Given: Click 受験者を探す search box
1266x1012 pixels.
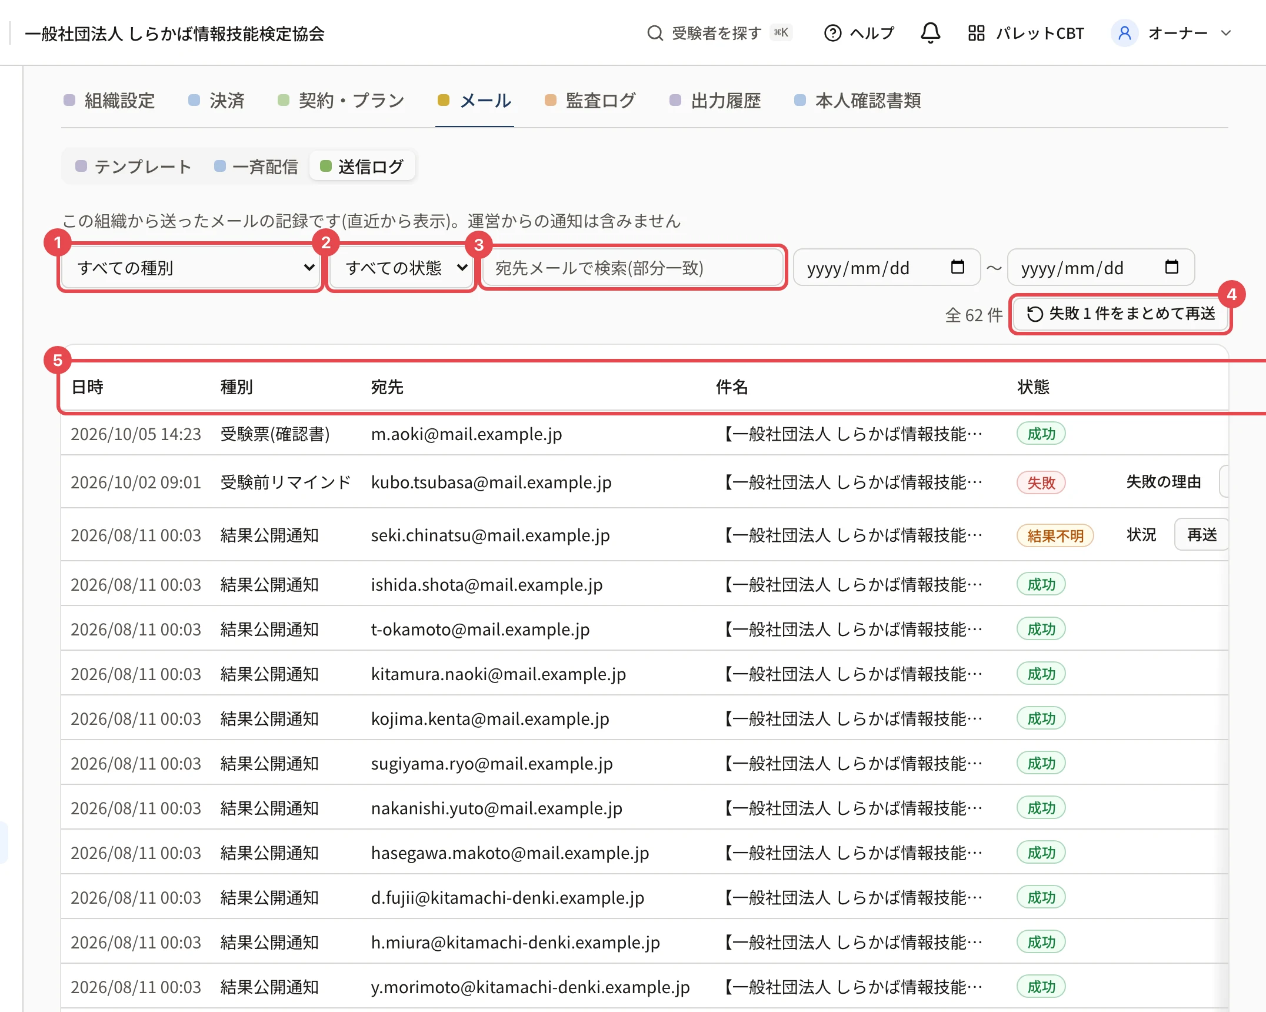Looking at the screenshot, I should point(719,33).
